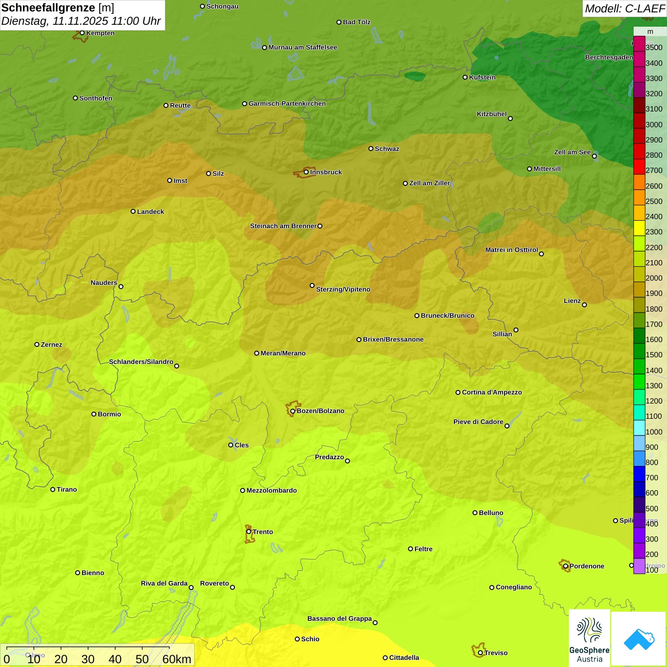667x667 pixels.
Task: Click the Bassano del Grappa label
Action: (x=340, y=618)
